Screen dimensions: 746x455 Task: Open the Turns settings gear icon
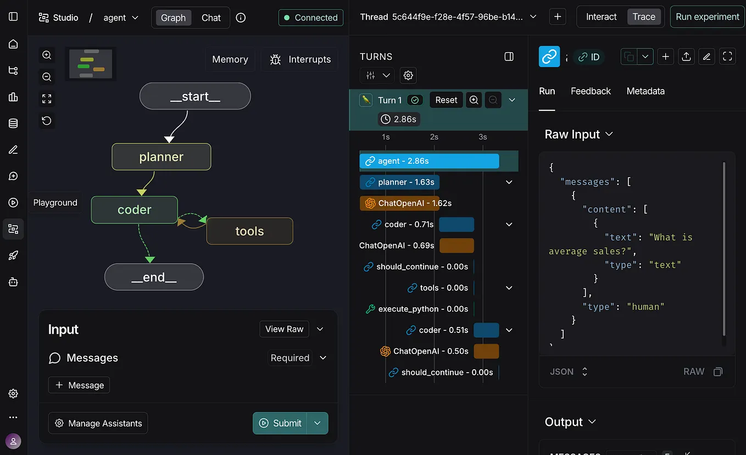pos(408,75)
